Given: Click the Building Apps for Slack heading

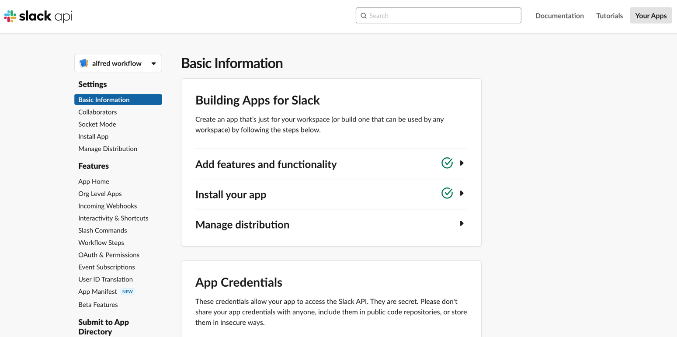Looking at the screenshot, I should point(257,100).
